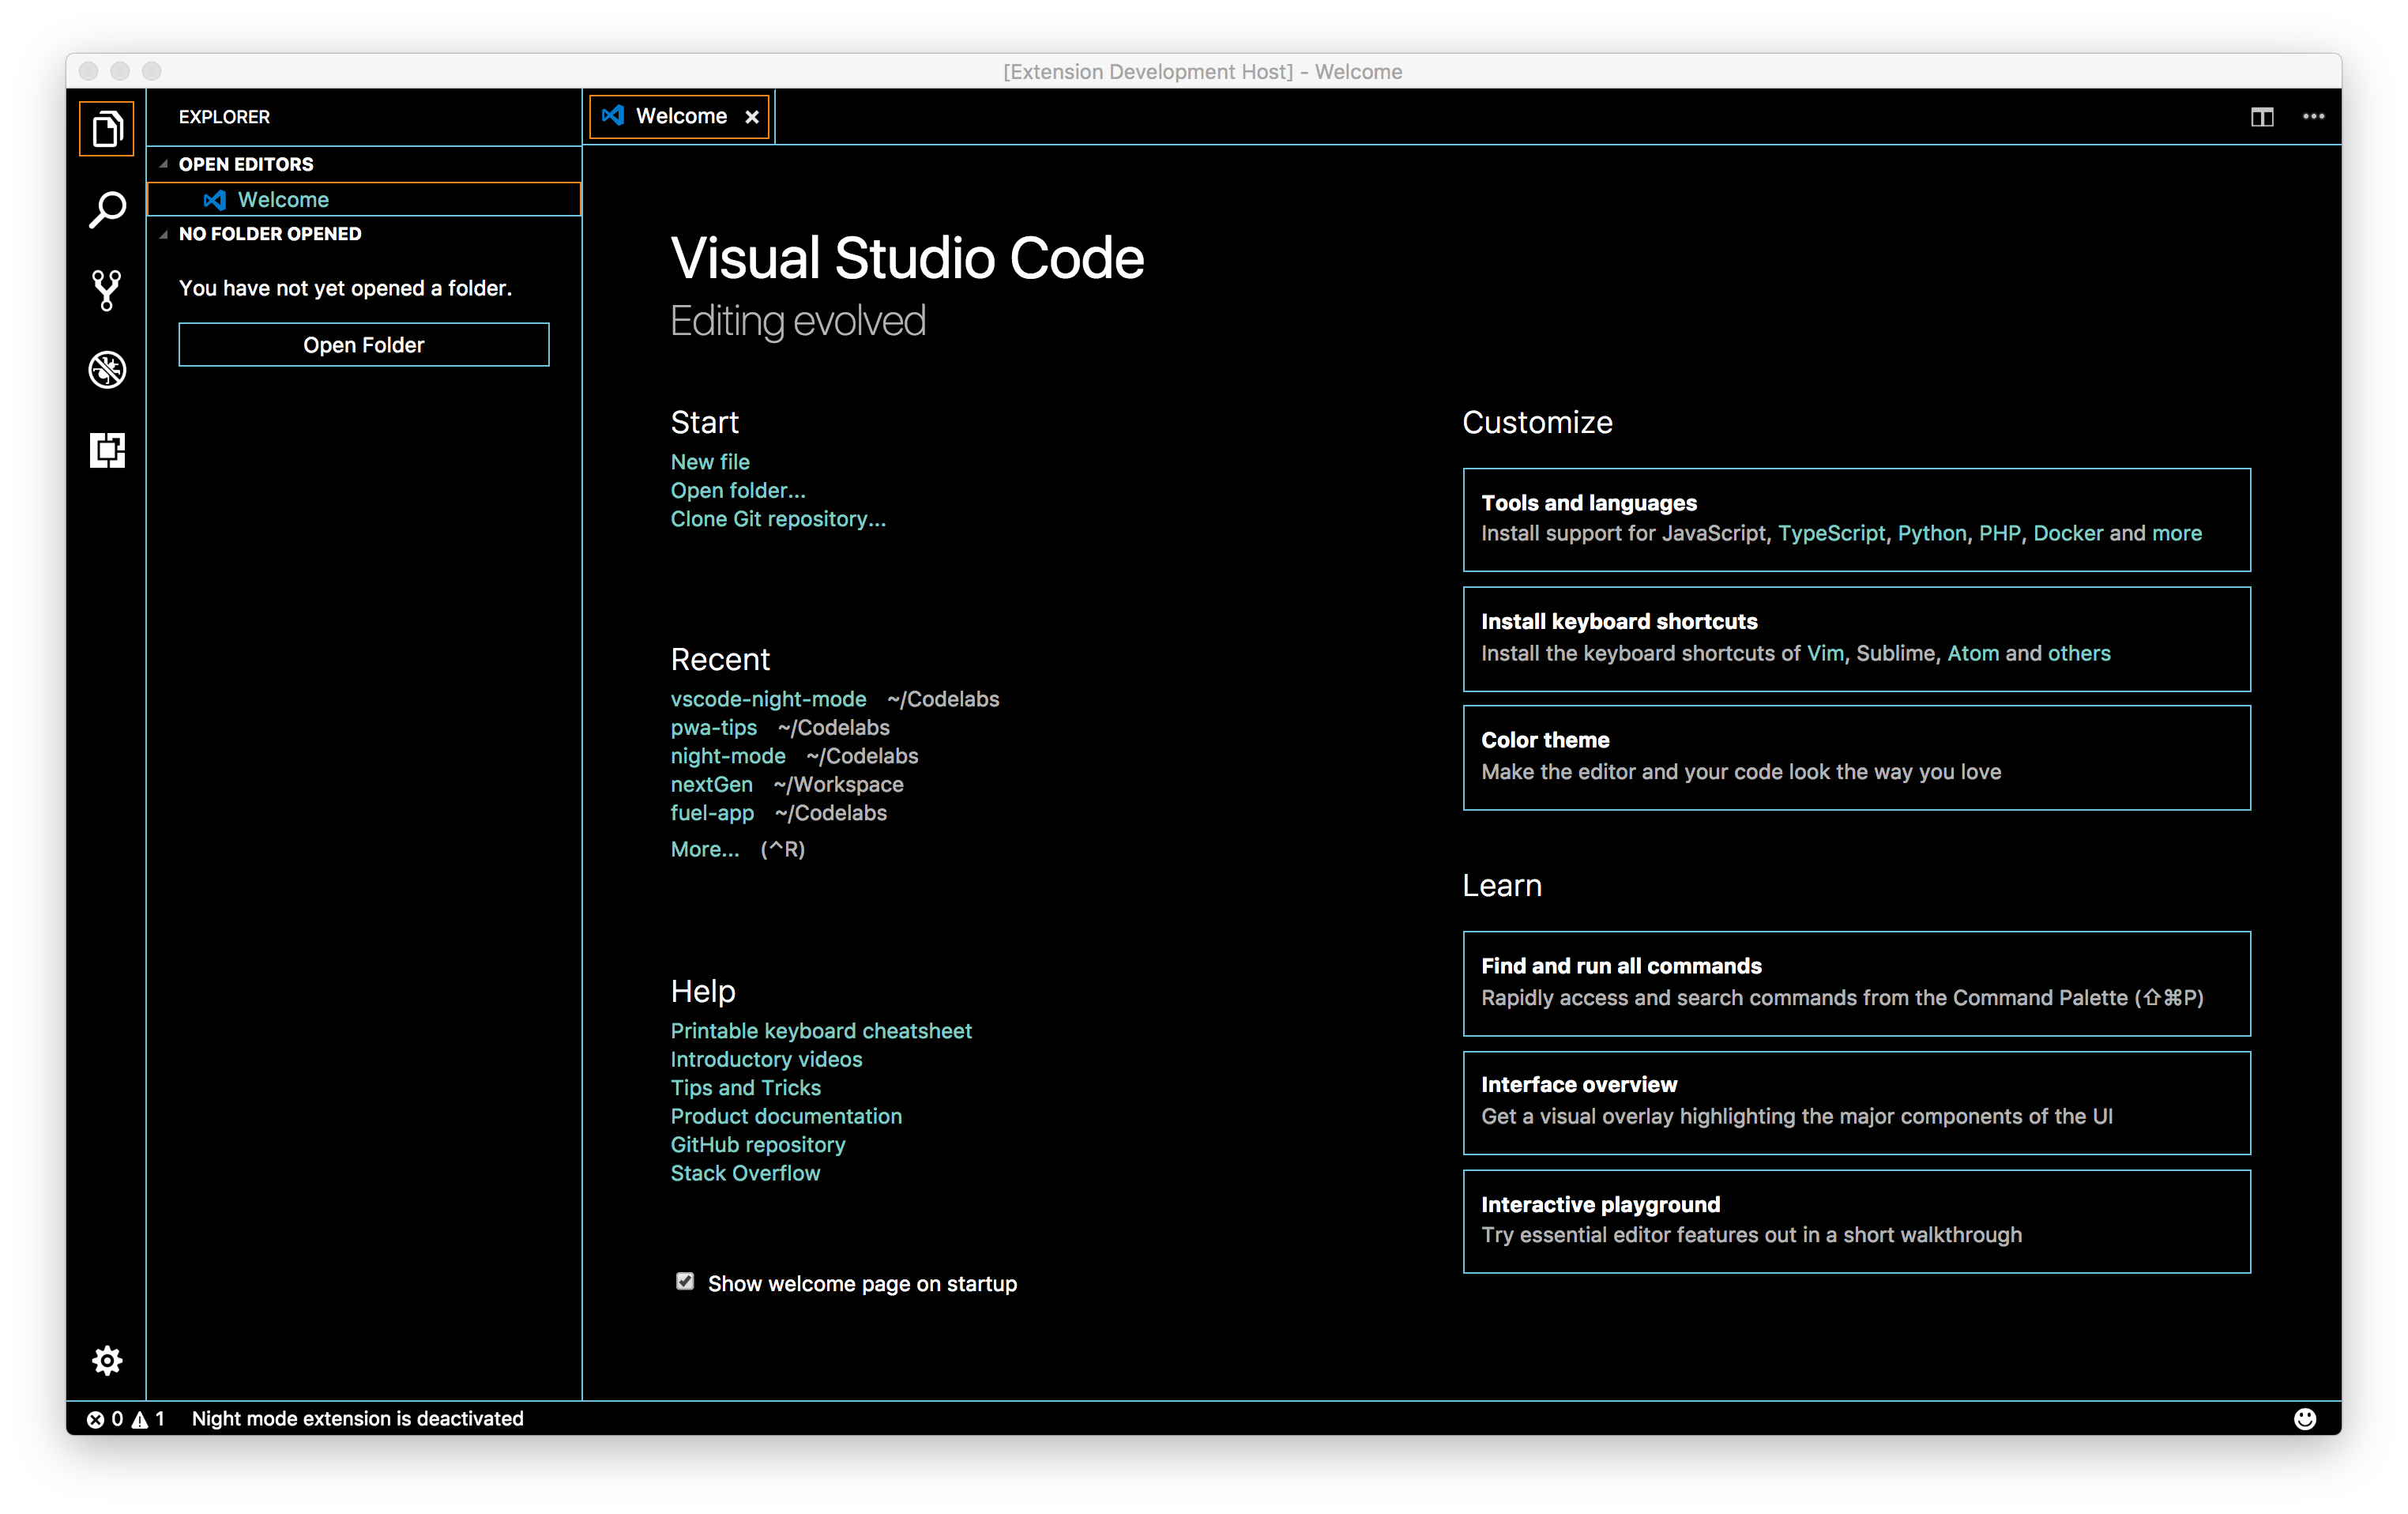The width and height of the screenshot is (2408, 1514).
Task: Open the Search view in activity bar
Action: (x=106, y=210)
